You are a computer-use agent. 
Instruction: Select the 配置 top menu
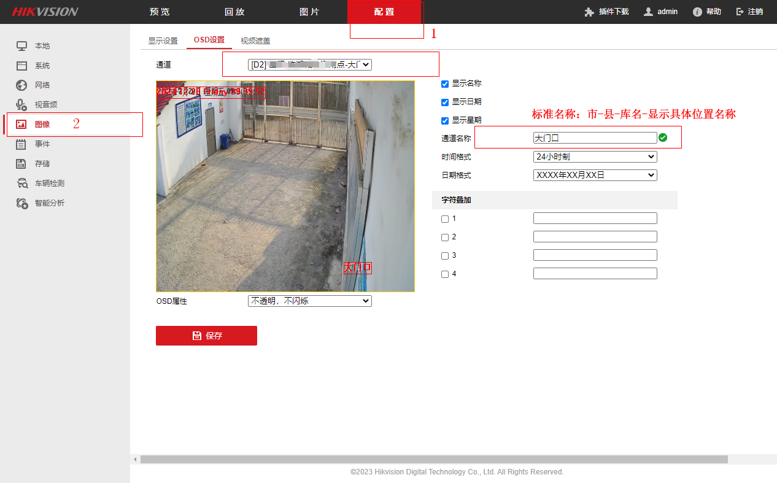(384, 12)
